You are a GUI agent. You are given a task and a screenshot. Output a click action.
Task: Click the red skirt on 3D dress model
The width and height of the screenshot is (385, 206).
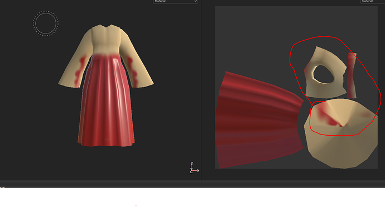point(107,103)
